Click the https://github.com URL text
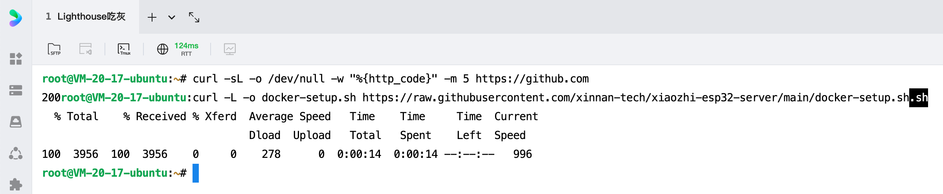Image resolution: width=943 pixels, height=194 pixels. click(x=532, y=79)
